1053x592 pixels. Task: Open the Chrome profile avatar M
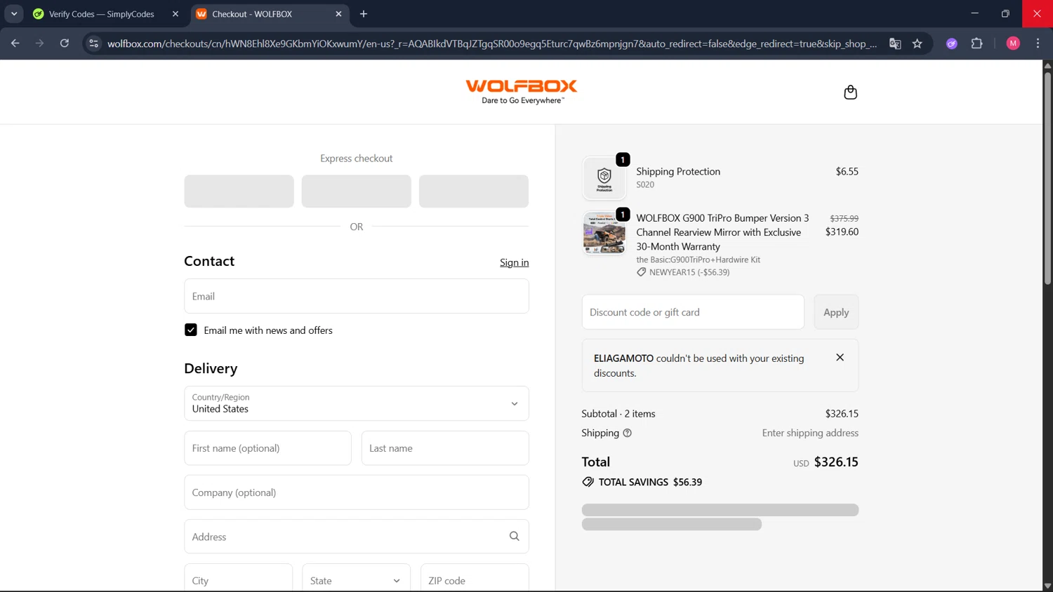[x=1013, y=43]
